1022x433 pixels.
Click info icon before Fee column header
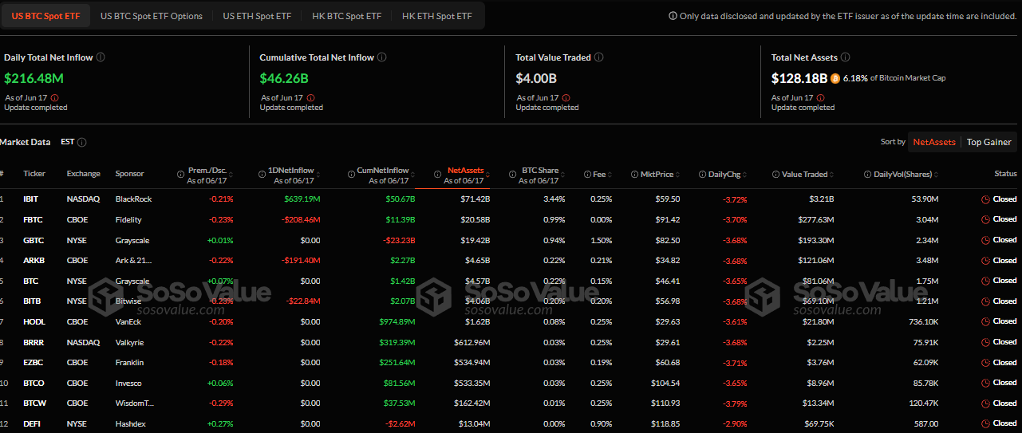click(x=587, y=174)
